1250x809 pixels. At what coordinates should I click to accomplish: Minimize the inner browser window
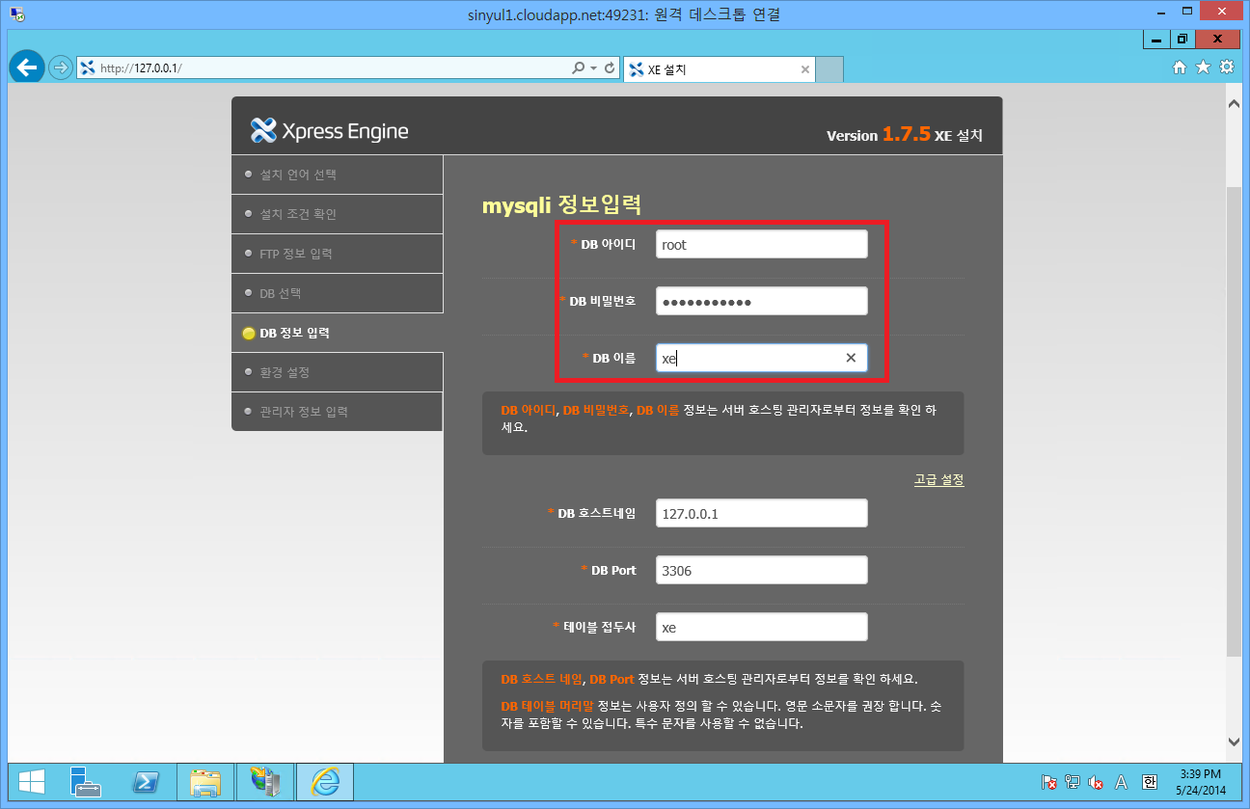(1156, 40)
